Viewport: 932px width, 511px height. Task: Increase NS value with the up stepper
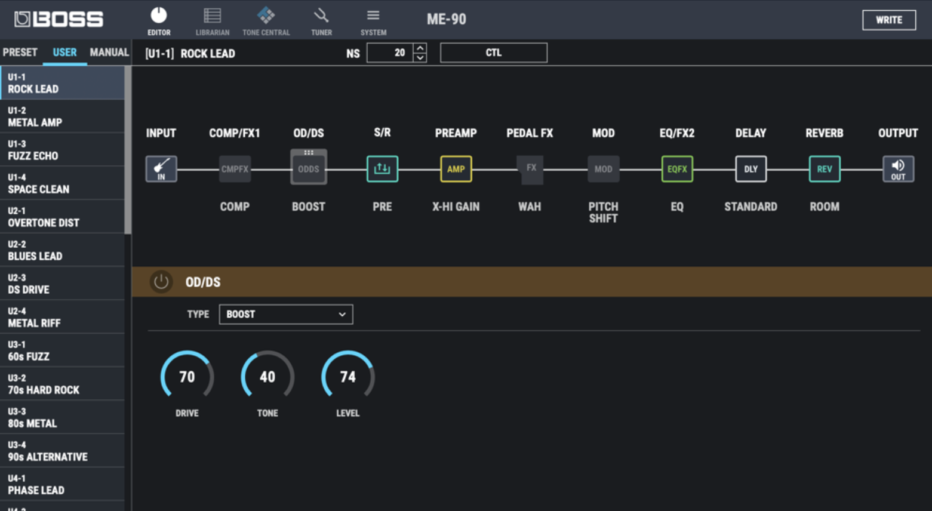point(420,49)
